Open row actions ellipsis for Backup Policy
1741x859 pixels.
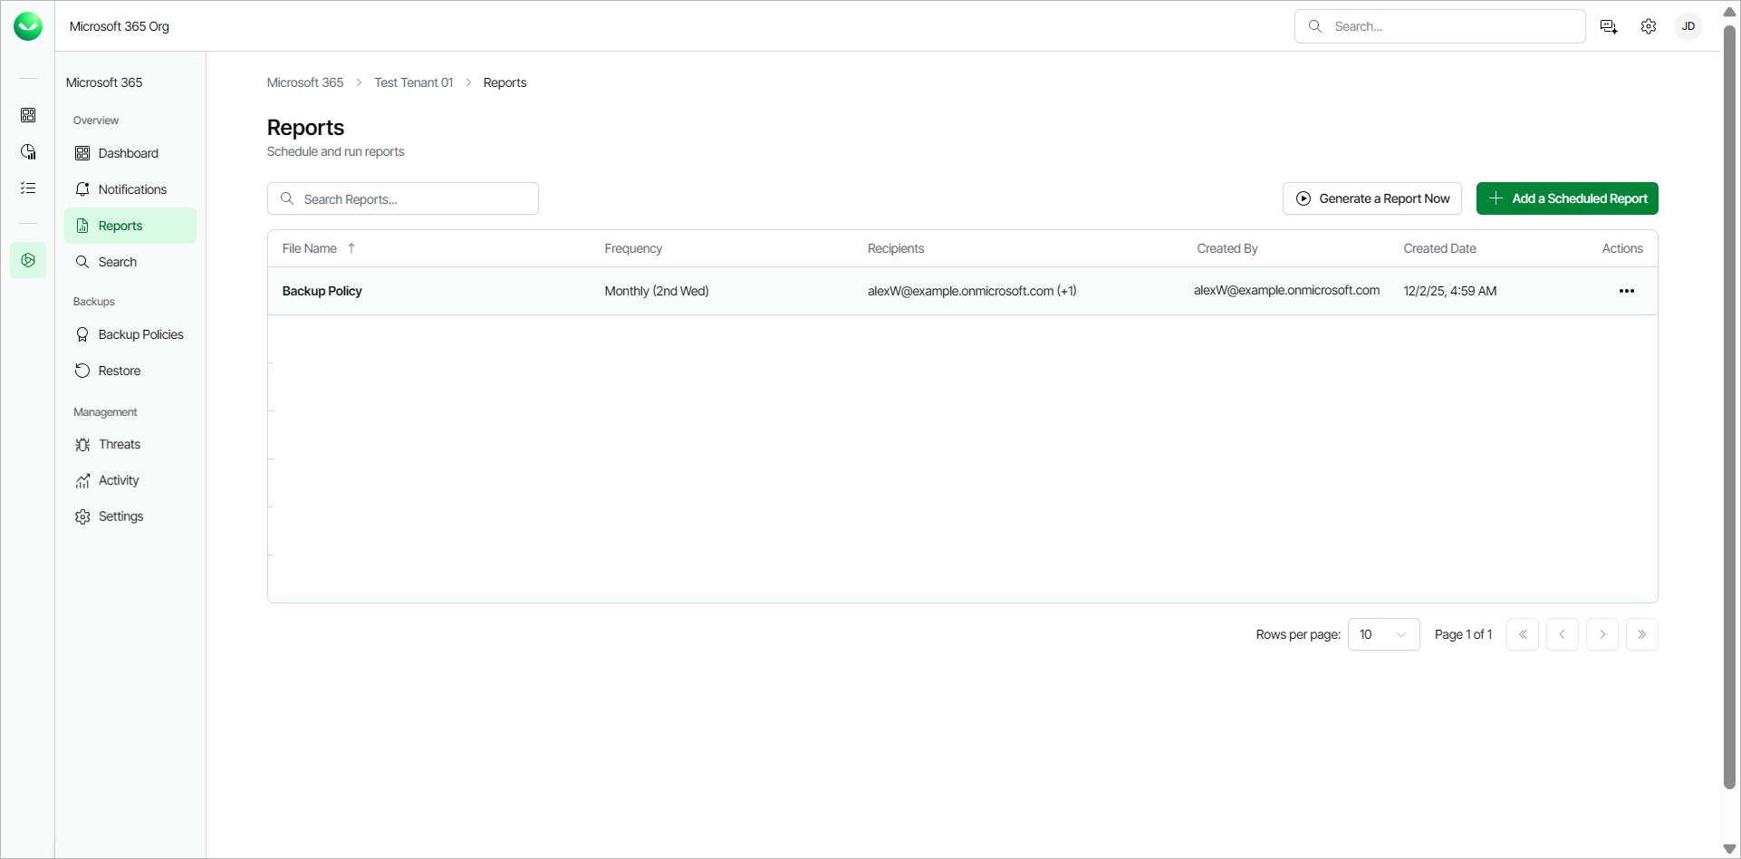(x=1626, y=291)
